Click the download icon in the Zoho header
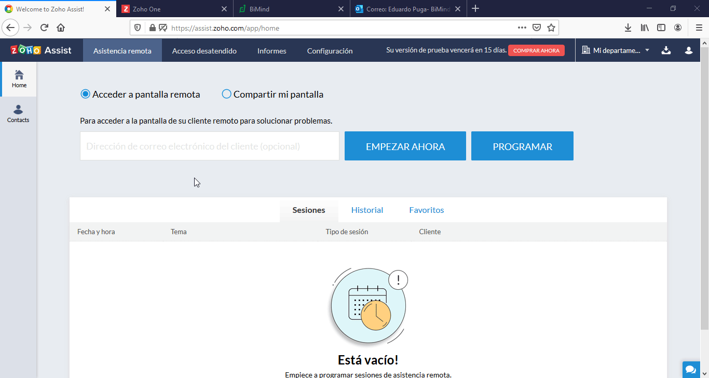This screenshot has height=378, width=709. click(666, 50)
